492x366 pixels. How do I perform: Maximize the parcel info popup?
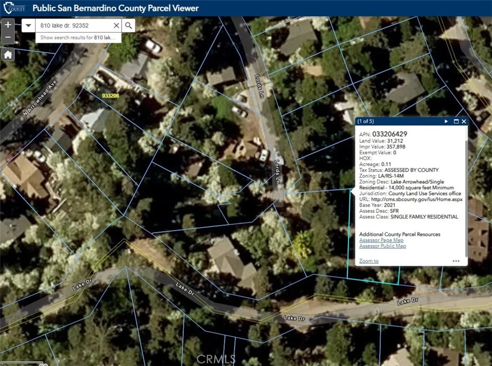[456, 122]
